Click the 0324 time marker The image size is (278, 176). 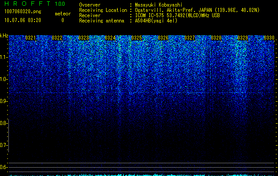[110, 38]
